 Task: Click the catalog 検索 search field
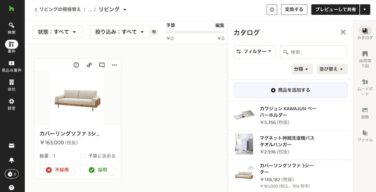coord(314,52)
